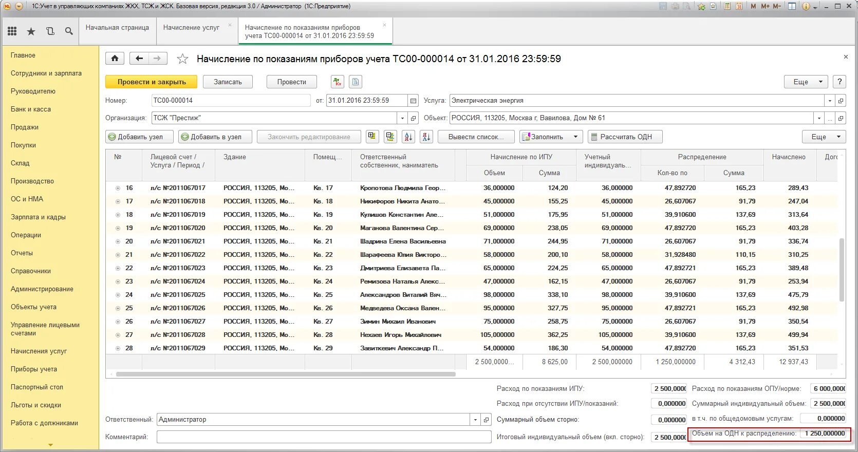Open Организация dropdown list
The height and width of the screenshot is (452, 858).
[403, 118]
